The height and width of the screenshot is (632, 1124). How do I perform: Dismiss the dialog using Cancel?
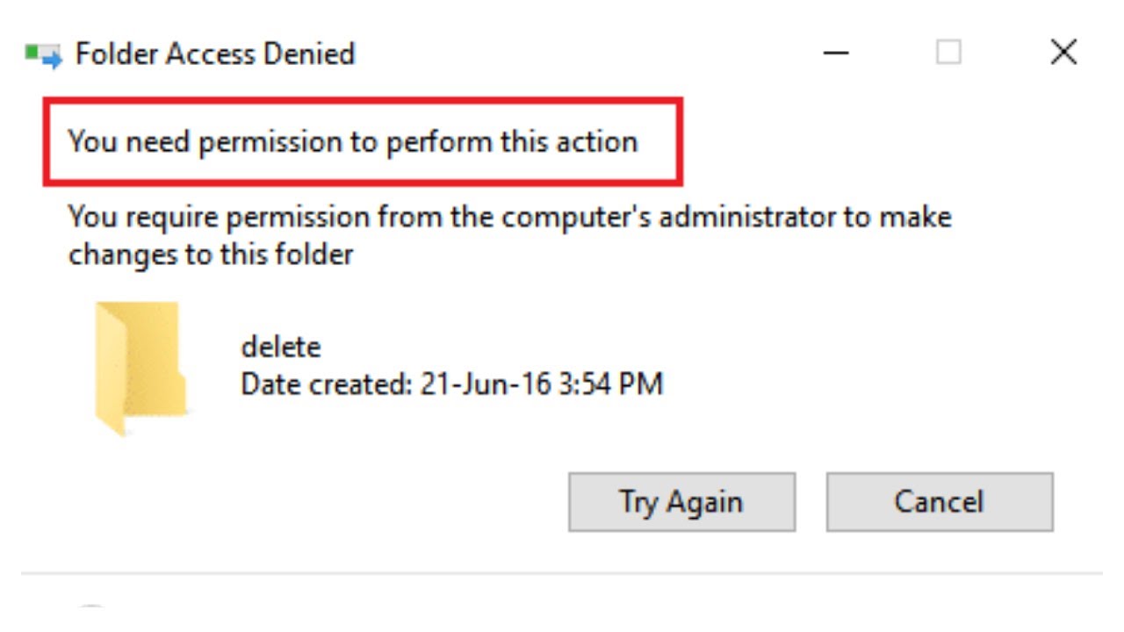tap(938, 501)
